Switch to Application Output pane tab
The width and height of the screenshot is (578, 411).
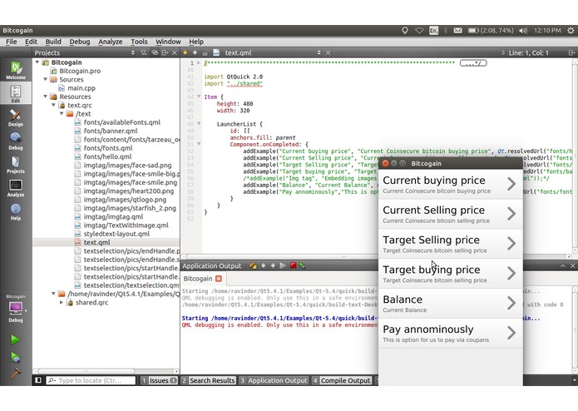tap(274, 380)
